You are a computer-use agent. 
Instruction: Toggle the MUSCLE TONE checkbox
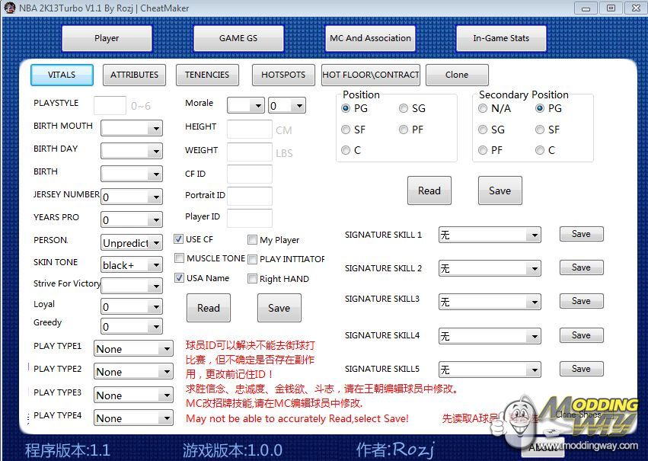(x=179, y=258)
